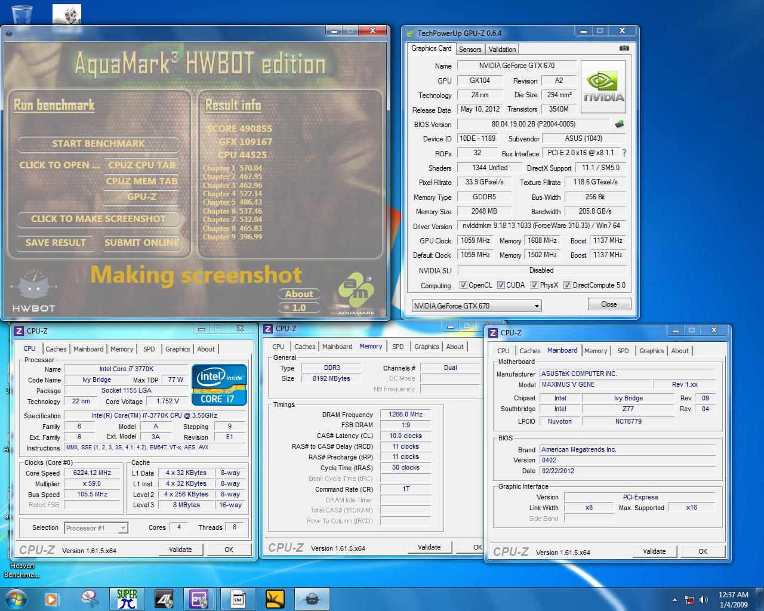764x611 pixels.
Task: Click the SCORE 490855 result text
Action: tap(239, 129)
